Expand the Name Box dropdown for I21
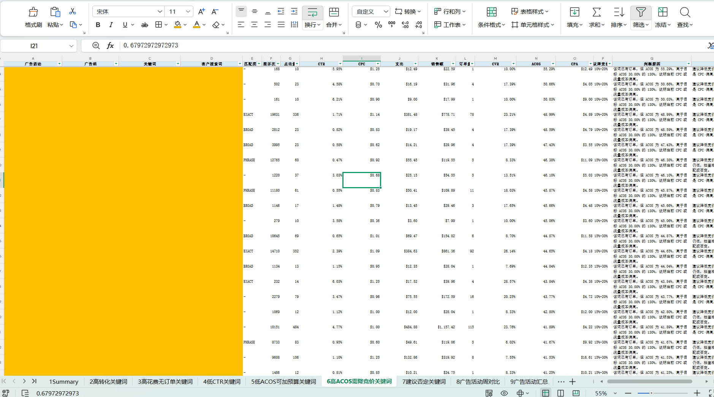The image size is (714, 397). tap(71, 46)
